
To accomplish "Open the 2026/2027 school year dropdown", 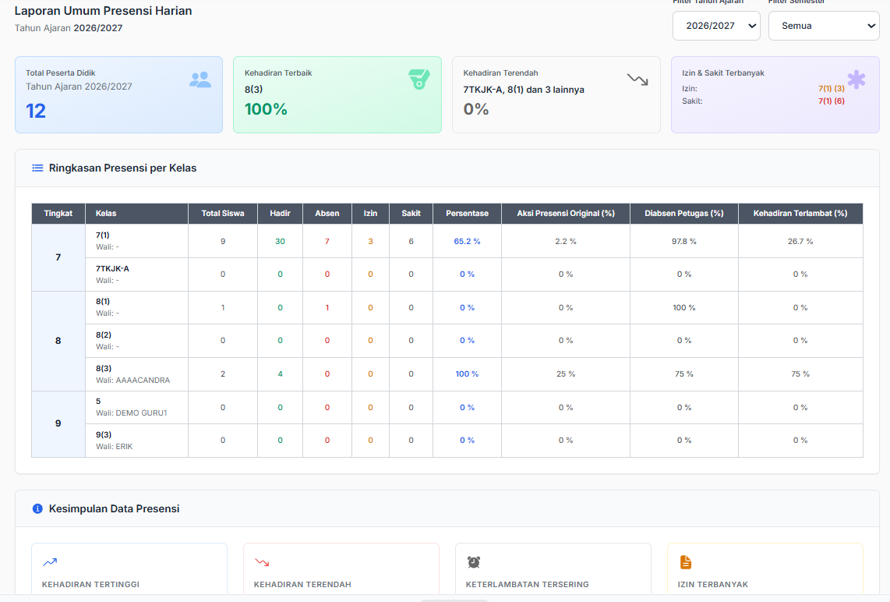I will click(x=716, y=26).
